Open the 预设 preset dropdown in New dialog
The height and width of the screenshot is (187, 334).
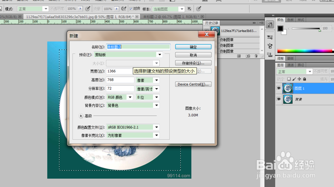tap(160, 55)
